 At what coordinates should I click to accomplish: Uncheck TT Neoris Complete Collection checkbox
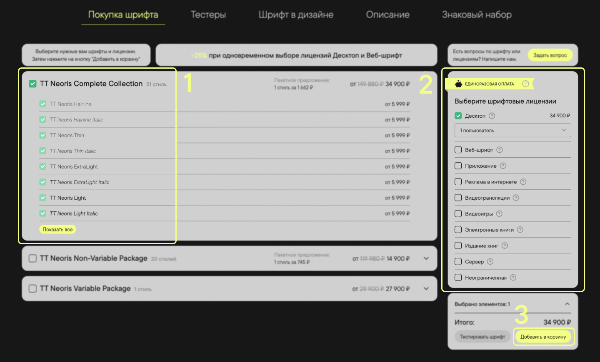click(x=32, y=84)
